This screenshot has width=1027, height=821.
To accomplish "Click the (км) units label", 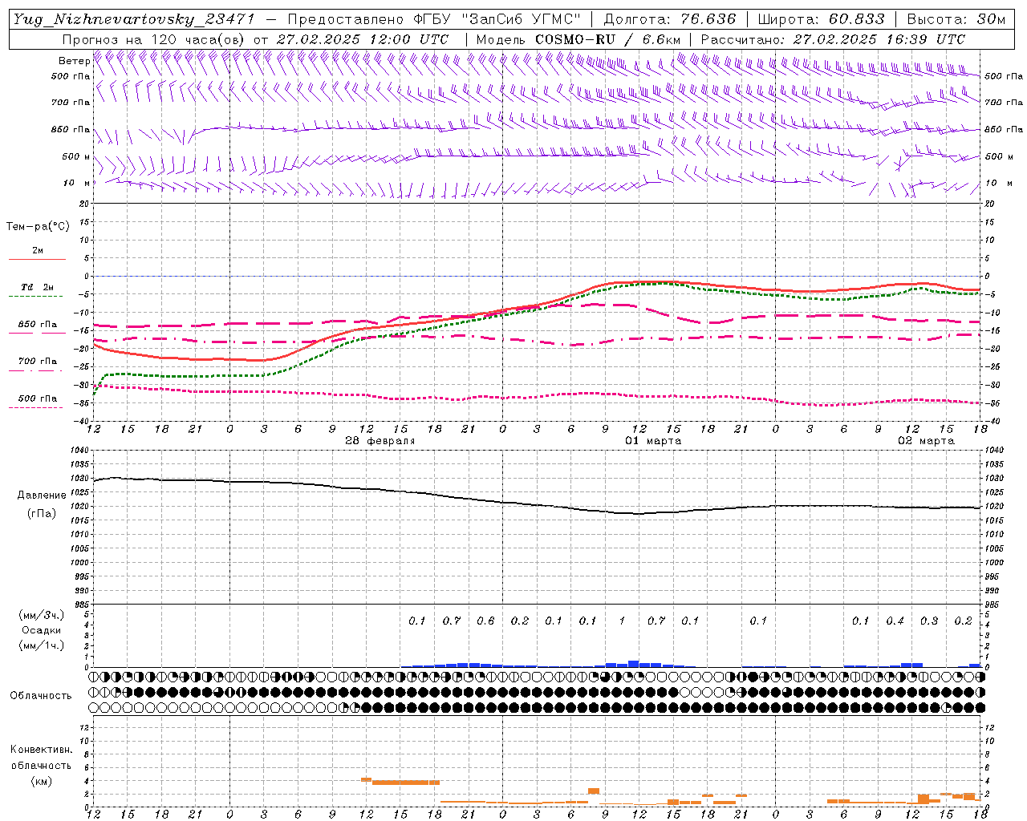I will 41,781.
